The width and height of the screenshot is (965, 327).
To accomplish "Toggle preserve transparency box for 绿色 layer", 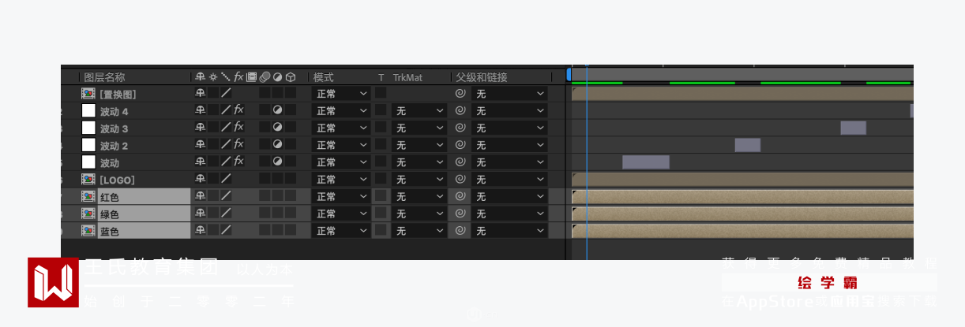I will (x=381, y=214).
